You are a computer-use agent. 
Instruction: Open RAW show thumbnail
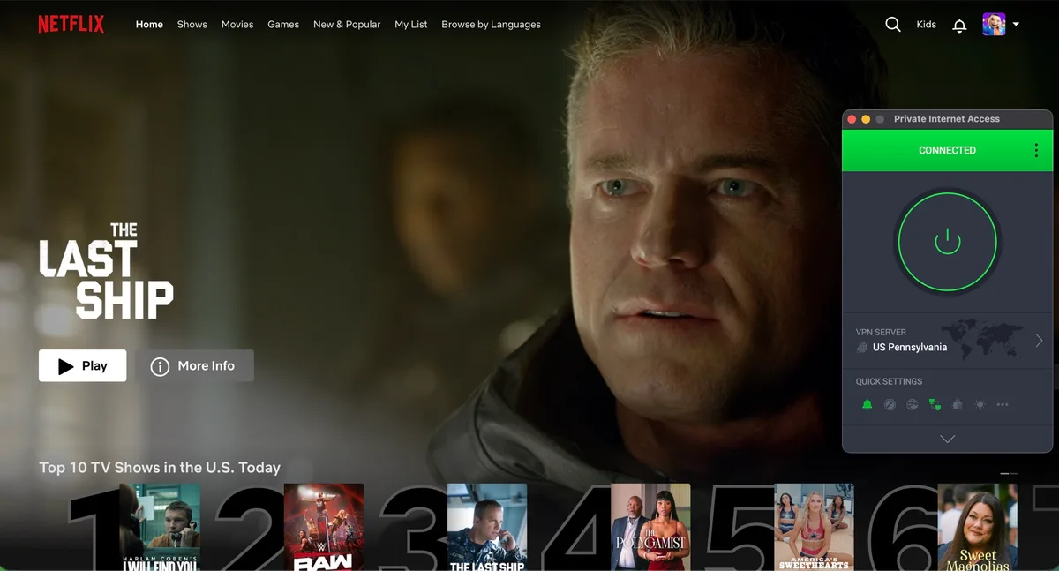click(x=324, y=527)
